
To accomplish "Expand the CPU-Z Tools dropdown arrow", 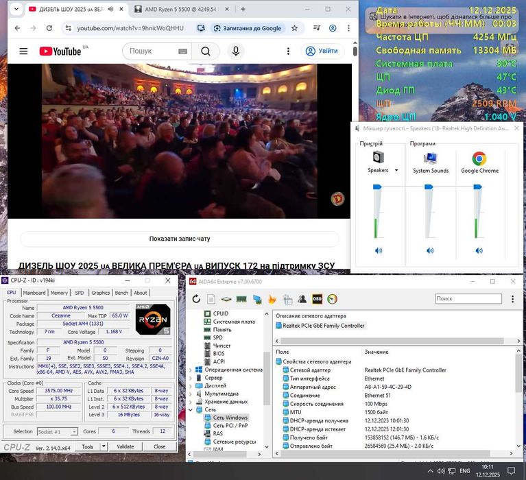I will click(104, 446).
